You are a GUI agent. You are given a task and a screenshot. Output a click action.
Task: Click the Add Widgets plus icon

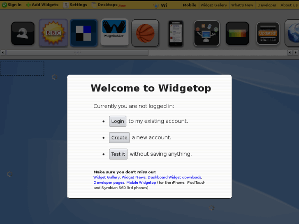coord(28,5)
